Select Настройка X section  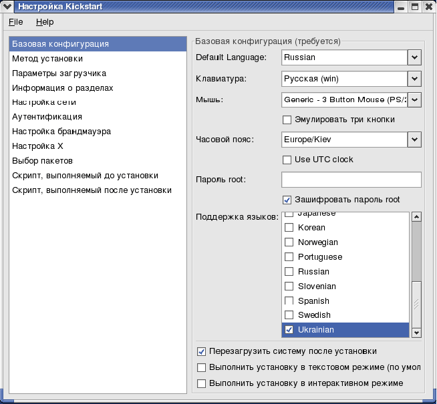tap(98, 146)
